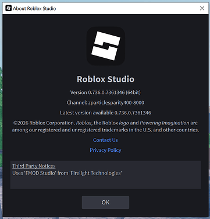The image size is (210, 219).
Task: Click the OK button
Action: [x=105, y=203]
